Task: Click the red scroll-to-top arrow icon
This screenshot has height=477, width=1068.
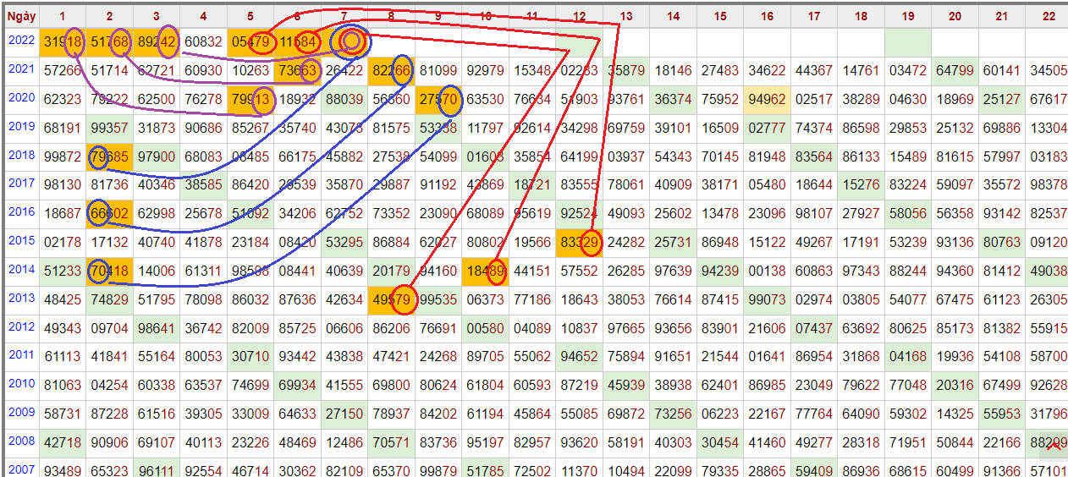Action: click(x=1054, y=446)
